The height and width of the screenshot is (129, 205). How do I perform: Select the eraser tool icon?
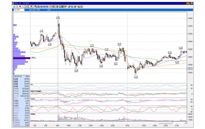coord(75,7)
